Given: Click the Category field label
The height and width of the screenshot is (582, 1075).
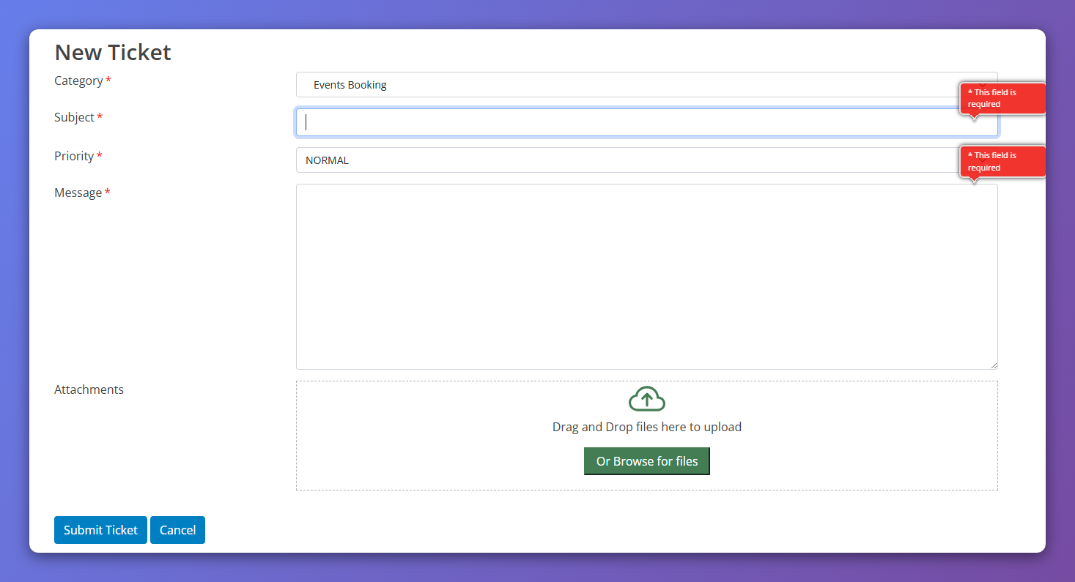Looking at the screenshot, I should coord(78,81).
